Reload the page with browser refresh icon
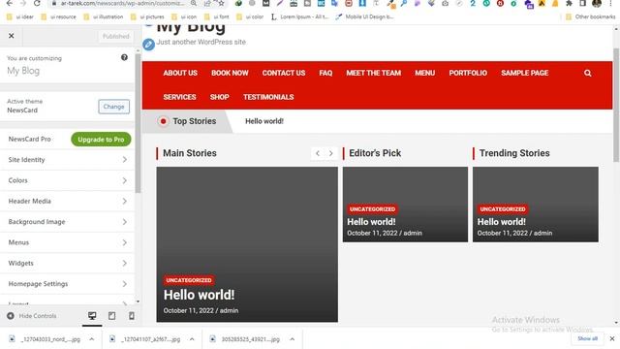 [37, 3]
